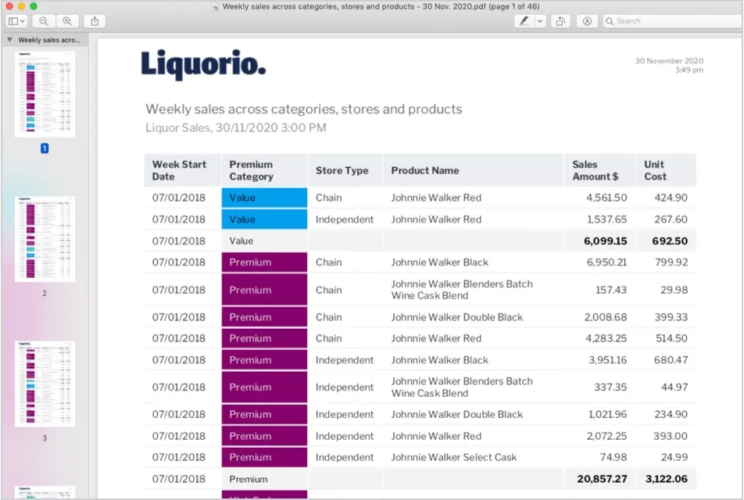Open the Share button in toolbar

click(x=95, y=21)
